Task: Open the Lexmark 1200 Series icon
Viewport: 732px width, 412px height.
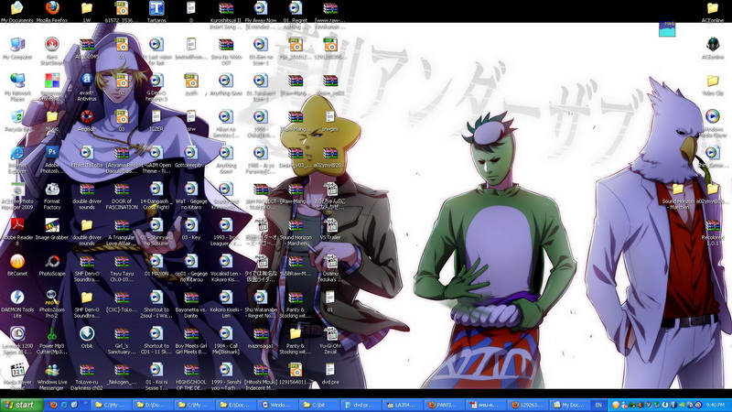Action: tap(17, 341)
